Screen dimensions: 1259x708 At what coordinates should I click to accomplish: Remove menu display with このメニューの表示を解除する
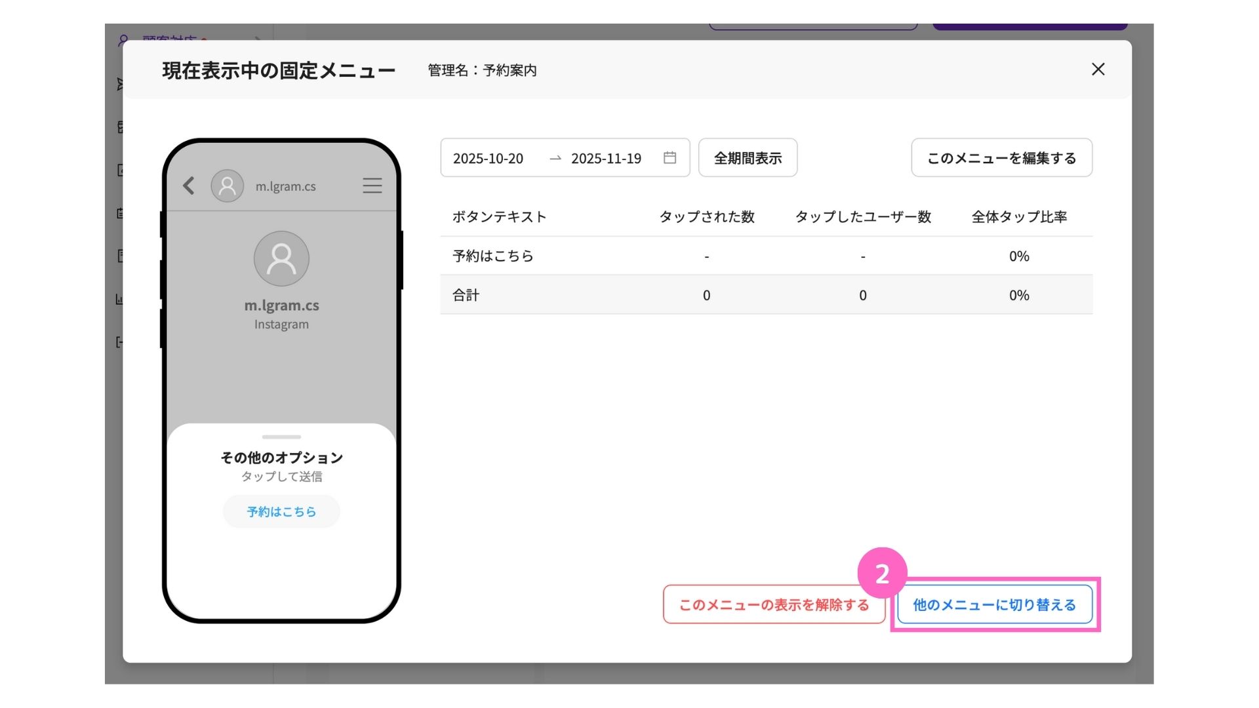tap(774, 604)
